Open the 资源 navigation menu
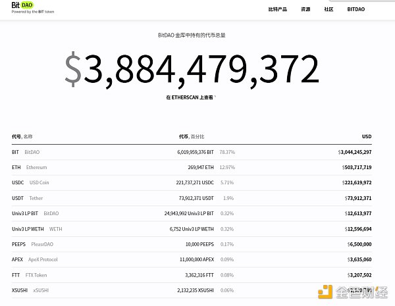This screenshot has width=395, height=306. click(x=305, y=10)
